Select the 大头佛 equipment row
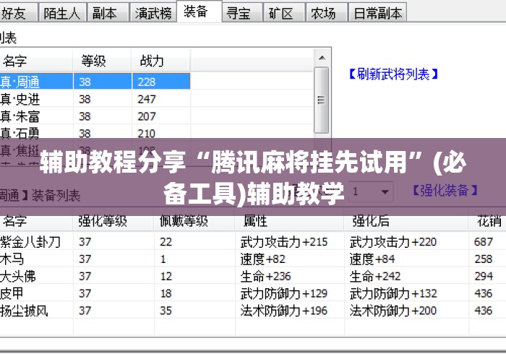The width and height of the screenshot is (506, 354). point(253,276)
